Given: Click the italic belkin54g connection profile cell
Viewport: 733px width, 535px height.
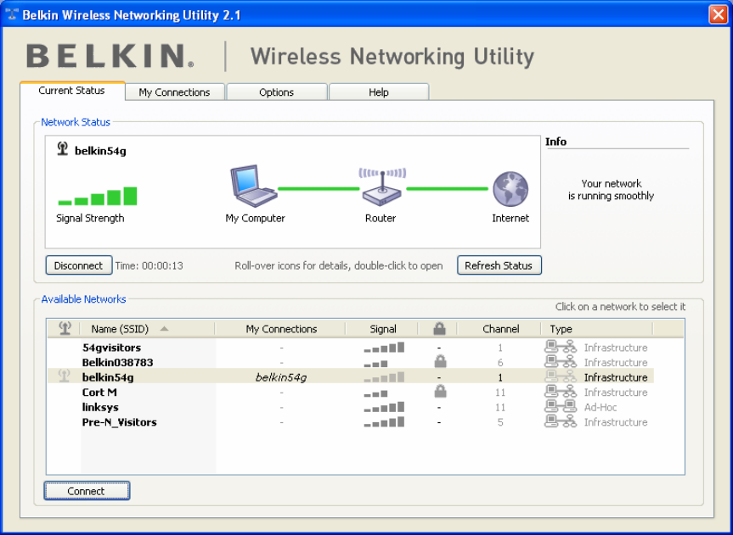Looking at the screenshot, I should [281, 377].
